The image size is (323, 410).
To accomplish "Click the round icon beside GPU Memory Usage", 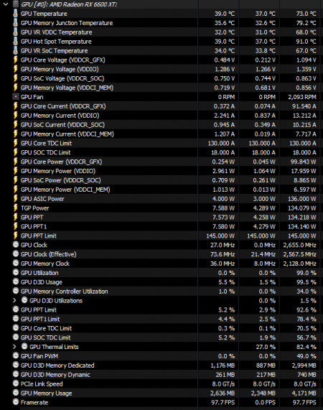I will point(16,393).
